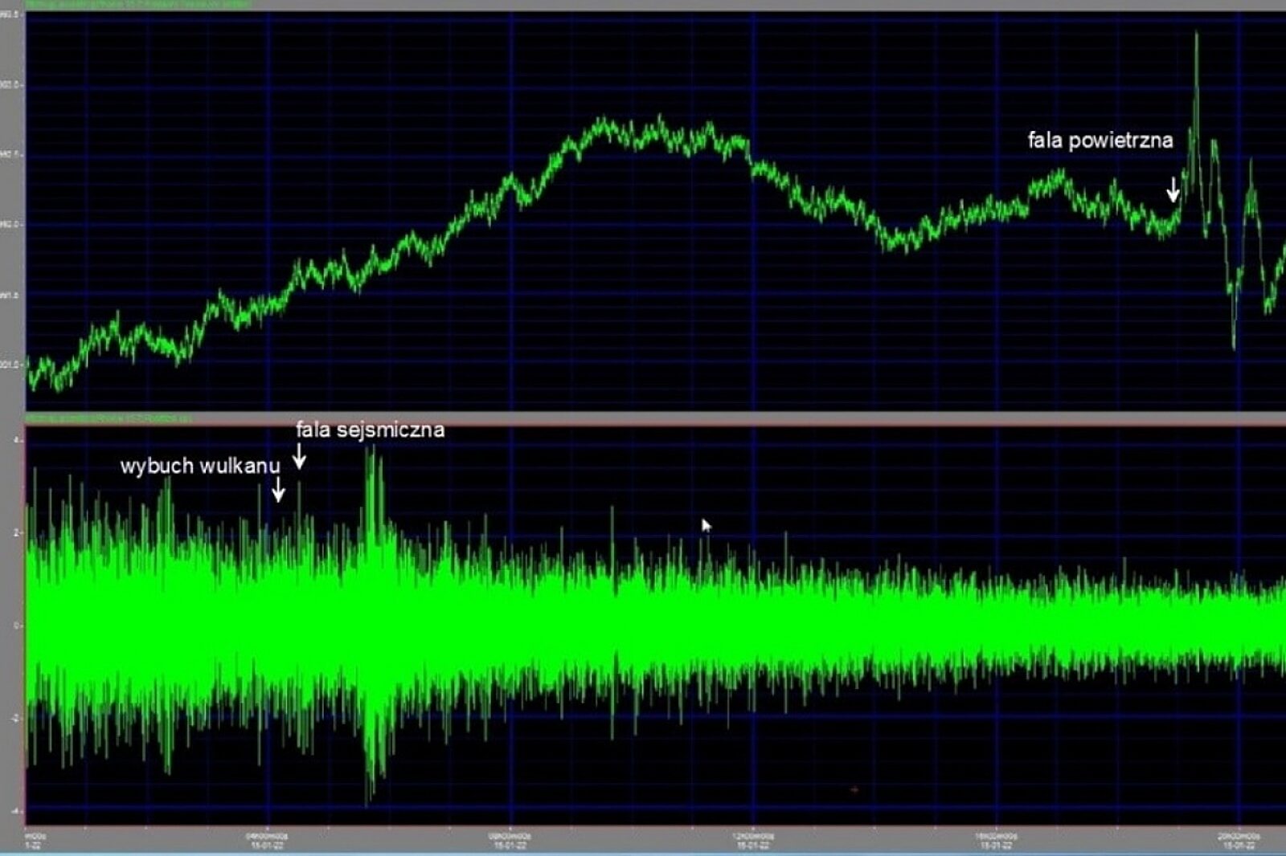Click the lower chart's green title text
This screenshot has width=1286, height=856.
click(109, 418)
